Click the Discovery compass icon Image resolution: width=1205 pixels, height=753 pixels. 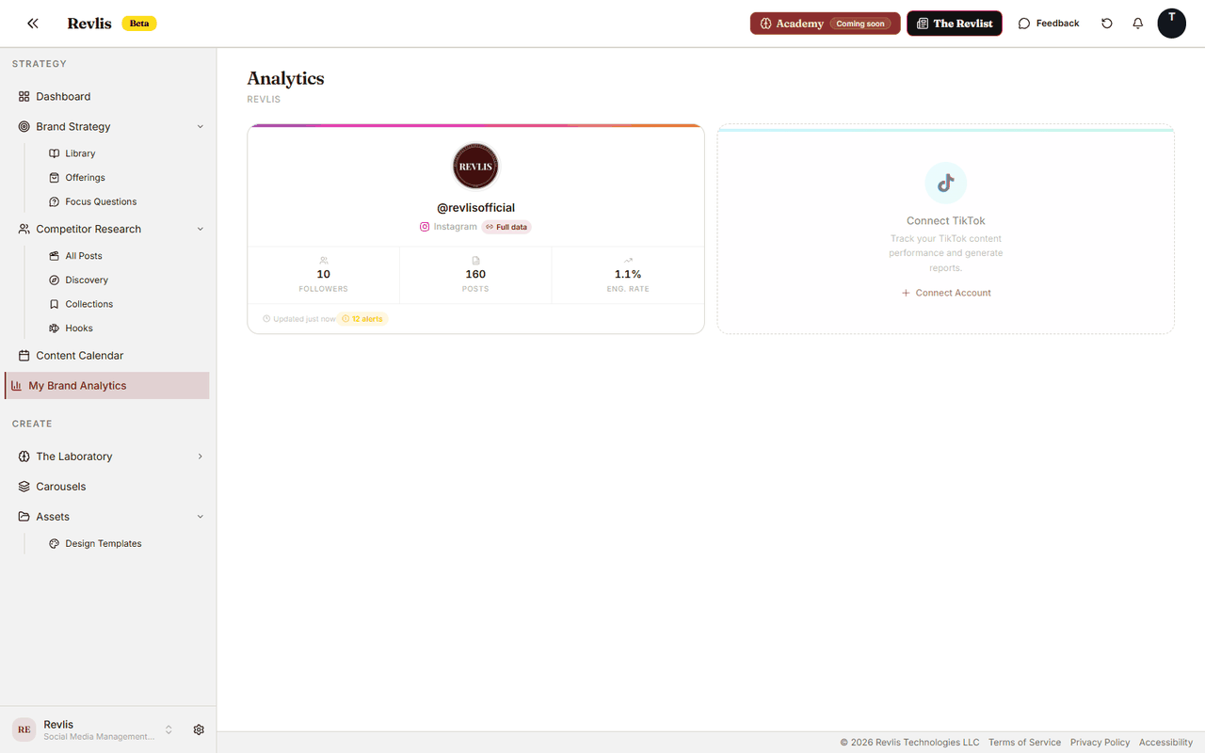[55, 280]
